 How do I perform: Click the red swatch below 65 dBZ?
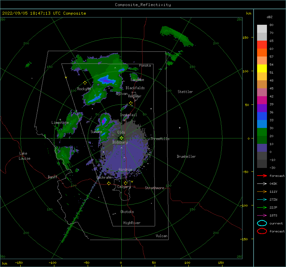[262, 45]
